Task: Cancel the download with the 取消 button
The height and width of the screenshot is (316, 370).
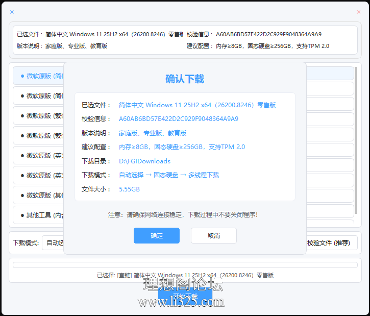Action: 213,235
